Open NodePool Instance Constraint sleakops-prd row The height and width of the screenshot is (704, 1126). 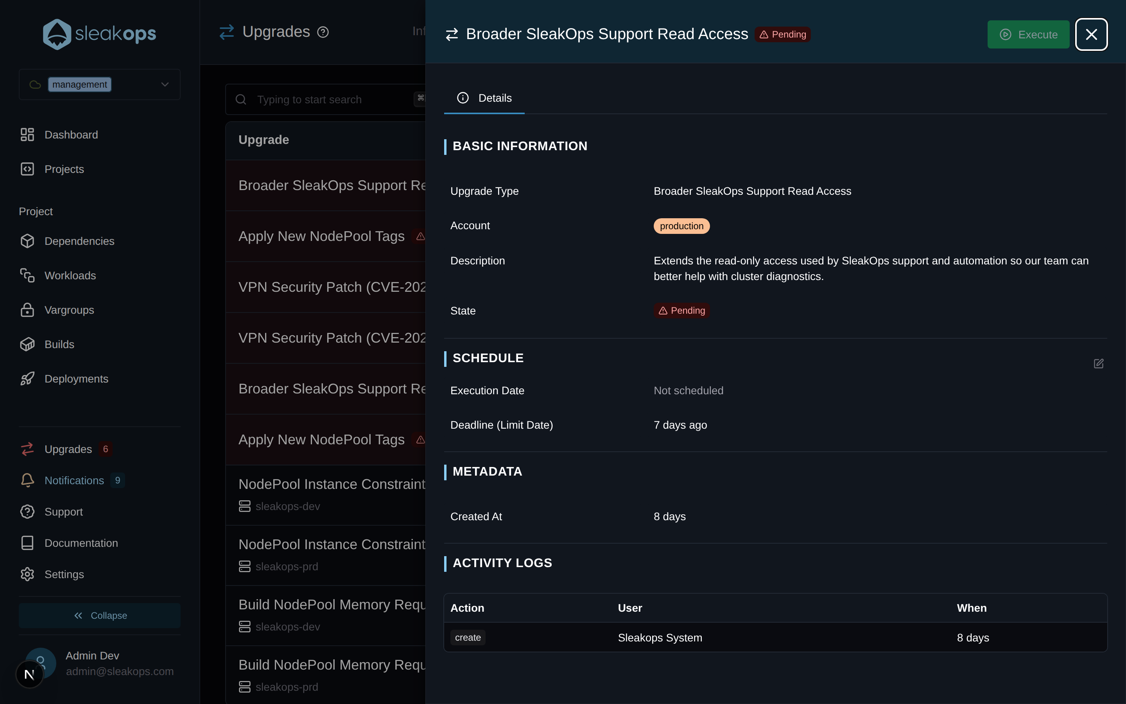[326, 555]
